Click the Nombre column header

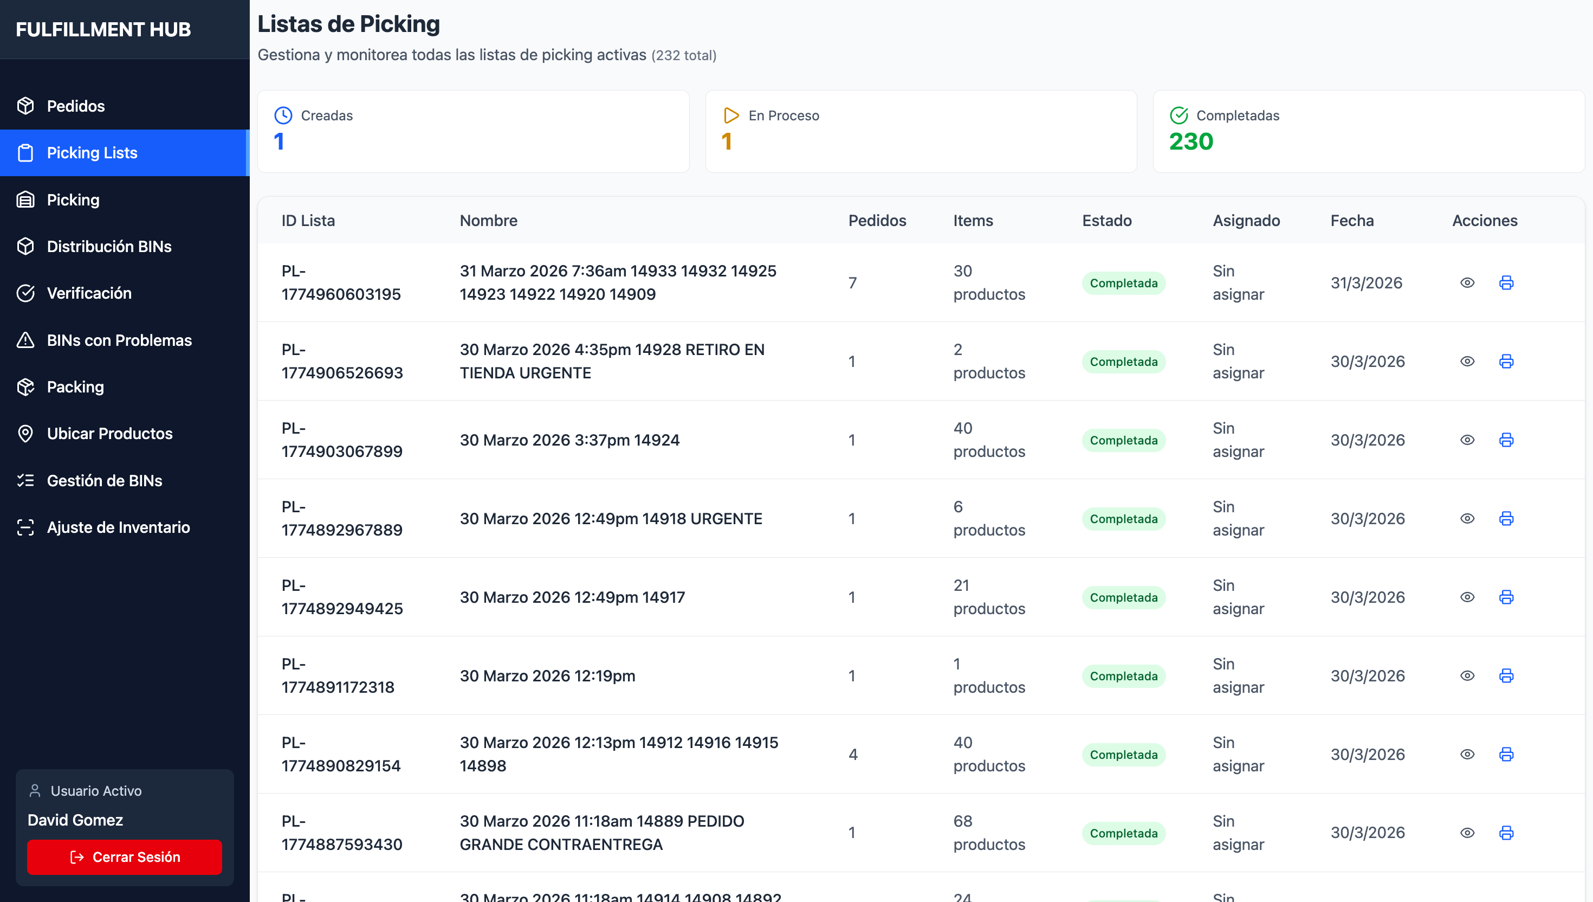click(489, 221)
